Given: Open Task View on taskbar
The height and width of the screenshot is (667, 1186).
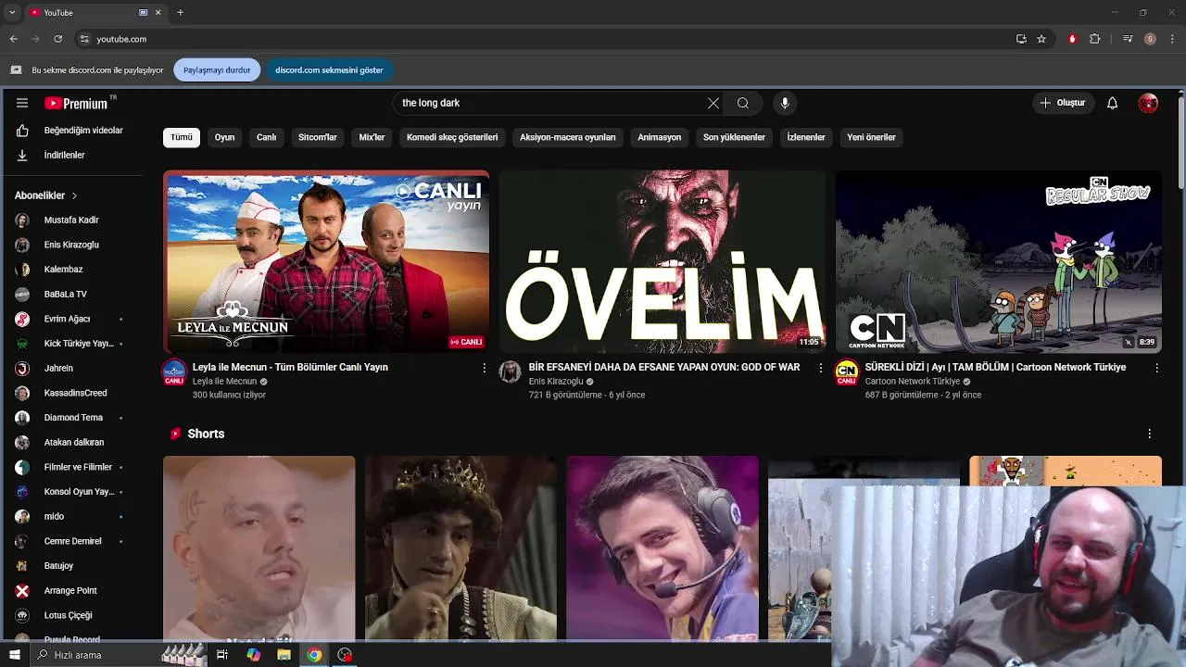Looking at the screenshot, I should coord(222,655).
